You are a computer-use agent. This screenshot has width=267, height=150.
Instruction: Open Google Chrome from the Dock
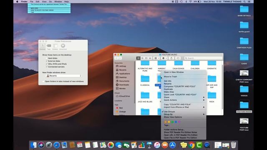[191, 145]
